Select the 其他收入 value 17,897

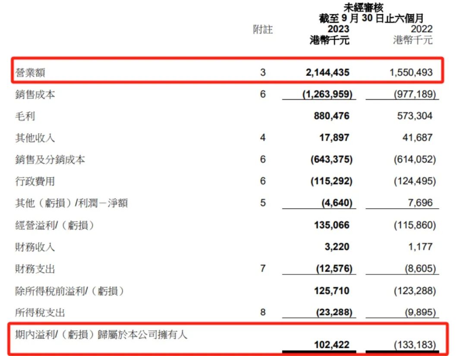tap(335, 138)
